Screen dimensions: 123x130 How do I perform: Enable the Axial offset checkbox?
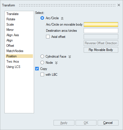[48, 37]
